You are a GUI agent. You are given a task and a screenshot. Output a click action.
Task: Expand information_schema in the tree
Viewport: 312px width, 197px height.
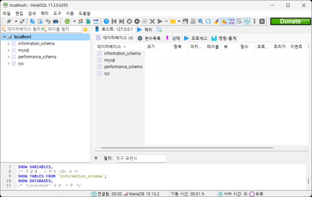(8, 43)
